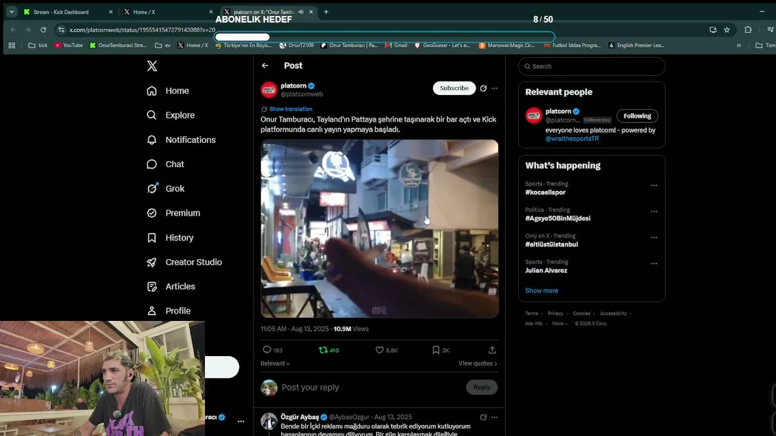Screen dimensions: 776x436
Task: Open Notifications in the sidebar
Action: pos(181,140)
